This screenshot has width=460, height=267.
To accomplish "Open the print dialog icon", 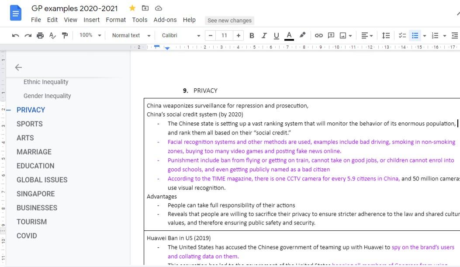I will click(x=39, y=35).
